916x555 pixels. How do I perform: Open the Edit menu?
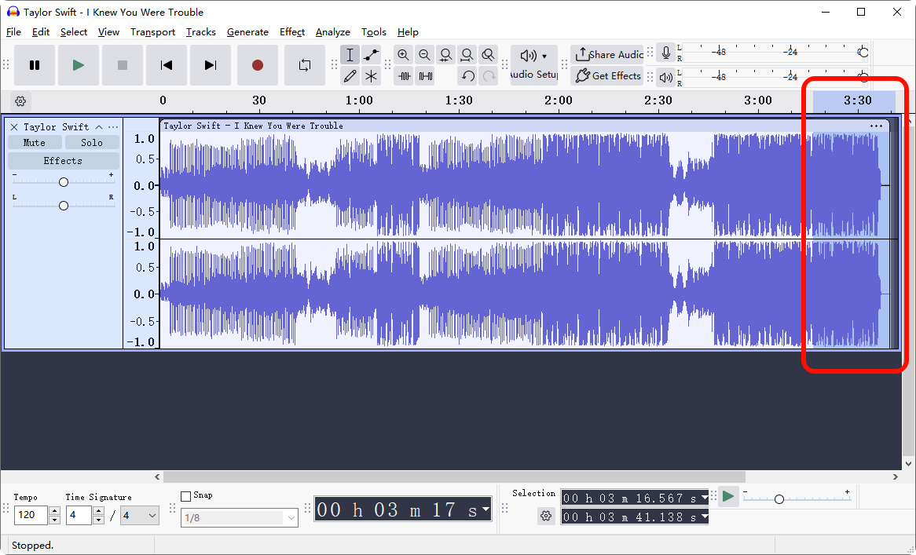40,32
